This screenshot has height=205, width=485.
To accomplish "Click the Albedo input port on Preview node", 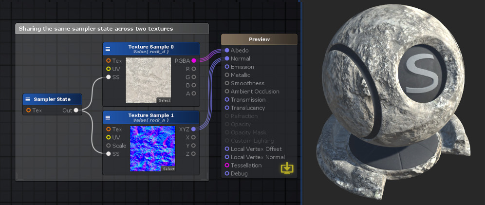I will point(227,51).
